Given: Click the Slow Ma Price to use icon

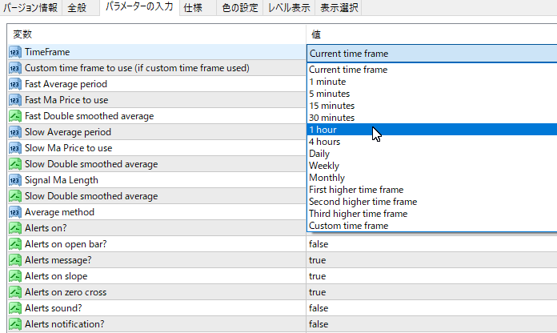Looking at the screenshot, I should [15, 148].
